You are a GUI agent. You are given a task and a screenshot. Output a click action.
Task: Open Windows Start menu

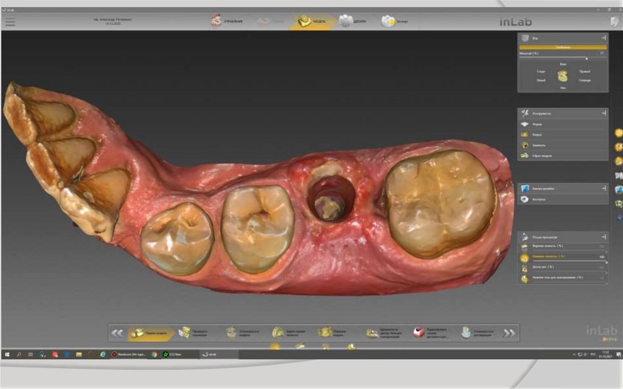click(x=7, y=354)
